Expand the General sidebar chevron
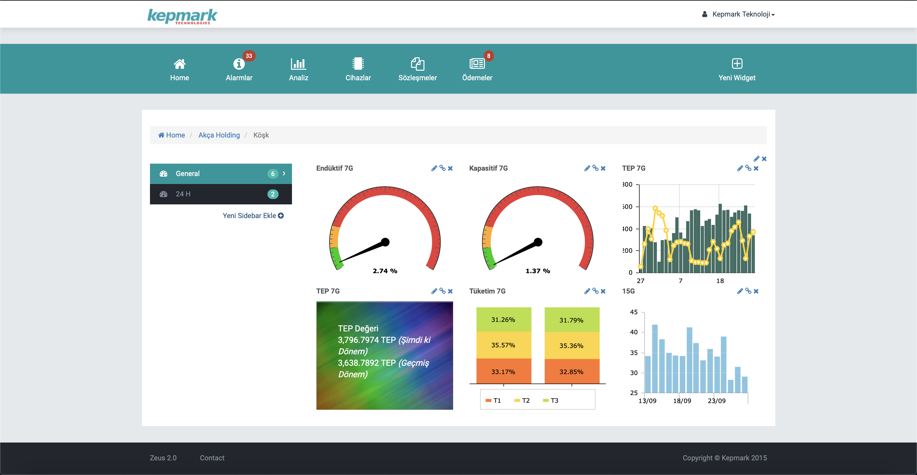Screen dimensions: 917x475 [284, 173]
